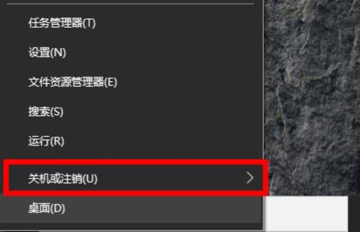Open the 运行(R) dialog entry
Viewport: 360px width, 232px height.
131,141
